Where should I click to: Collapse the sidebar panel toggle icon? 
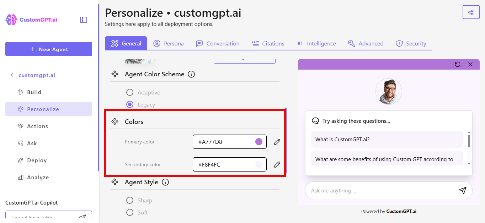coord(83,20)
